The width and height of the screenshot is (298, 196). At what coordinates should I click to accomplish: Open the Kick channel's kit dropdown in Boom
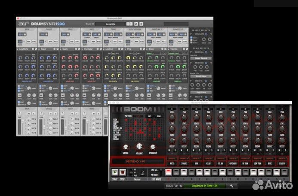(x=172, y=158)
